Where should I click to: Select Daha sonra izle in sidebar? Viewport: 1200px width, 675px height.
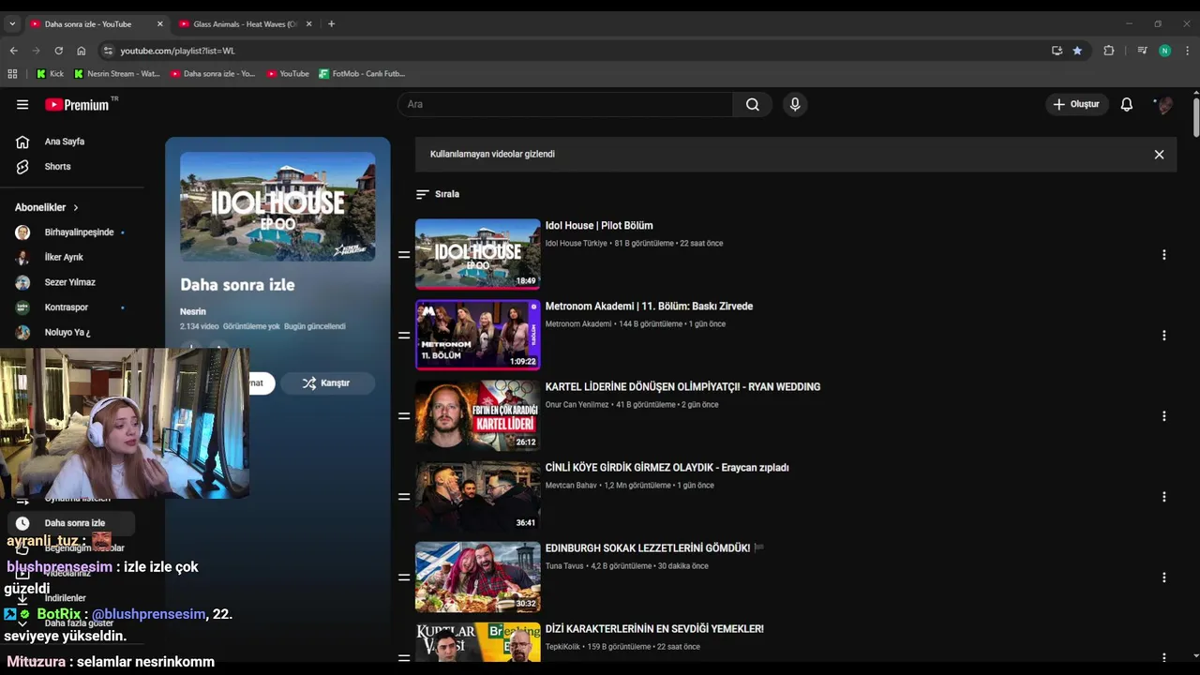pyautogui.click(x=72, y=523)
